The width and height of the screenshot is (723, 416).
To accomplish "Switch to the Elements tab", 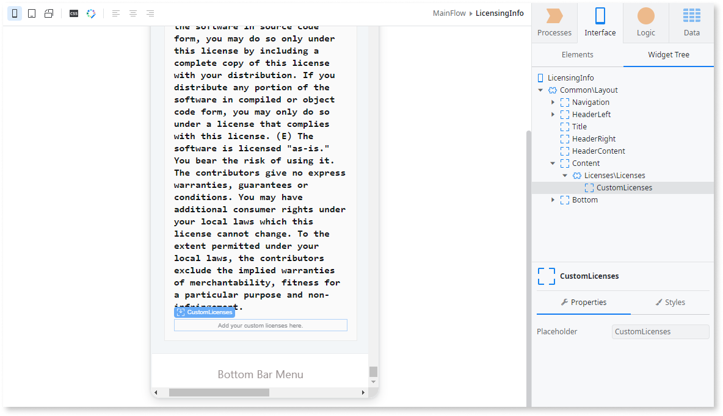I will click(x=576, y=54).
